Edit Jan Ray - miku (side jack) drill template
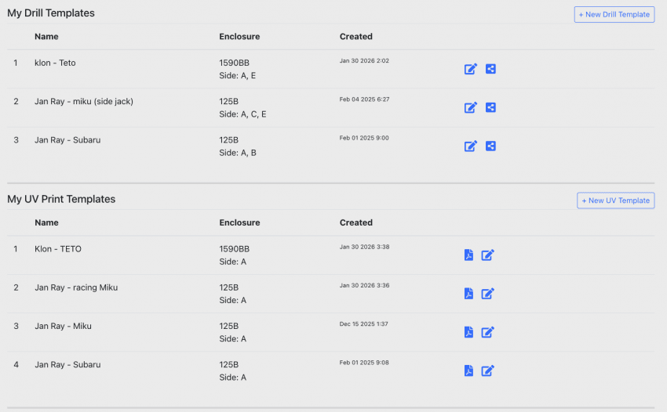Viewport: 667px width, 412px height. point(471,107)
